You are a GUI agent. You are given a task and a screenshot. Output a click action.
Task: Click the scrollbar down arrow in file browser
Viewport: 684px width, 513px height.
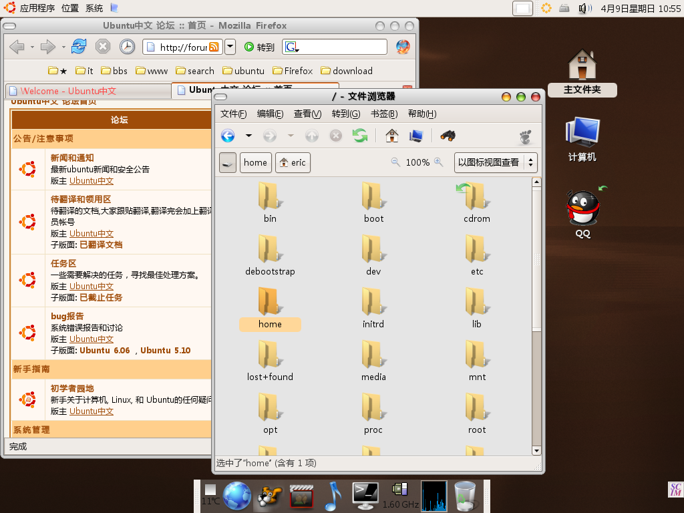(536, 451)
